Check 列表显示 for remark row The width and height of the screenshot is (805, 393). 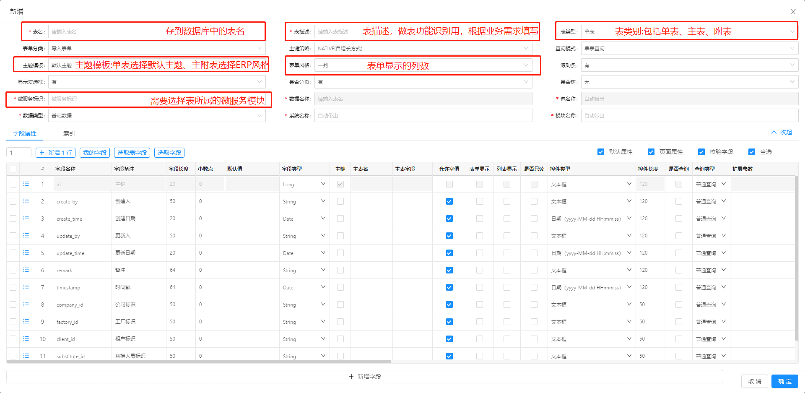tap(507, 270)
